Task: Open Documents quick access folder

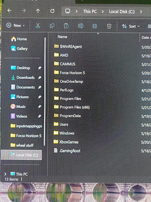Action: pyautogui.click(x=23, y=87)
